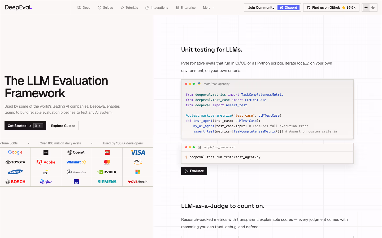The height and width of the screenshot is (238, 382).
Task: Click the 'from deepeval.test_case import' code line
Action: click(x=226, y=100)
